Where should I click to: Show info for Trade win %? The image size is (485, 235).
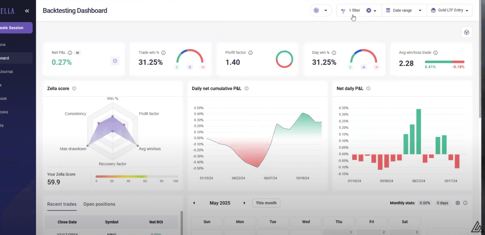tap(164, 53)
